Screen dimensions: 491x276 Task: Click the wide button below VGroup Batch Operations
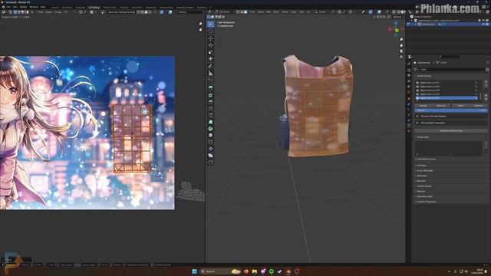coord(451,130)
